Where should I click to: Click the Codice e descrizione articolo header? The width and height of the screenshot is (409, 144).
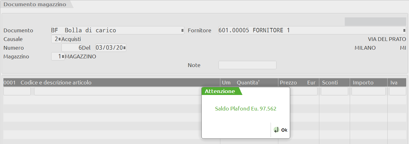(x=56, y=83)
